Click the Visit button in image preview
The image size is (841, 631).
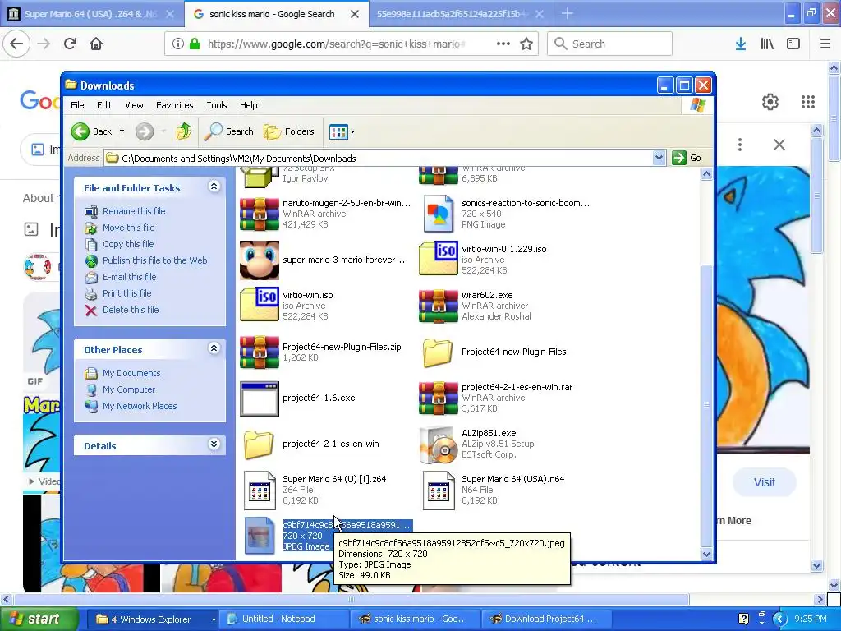pos(764,482)
